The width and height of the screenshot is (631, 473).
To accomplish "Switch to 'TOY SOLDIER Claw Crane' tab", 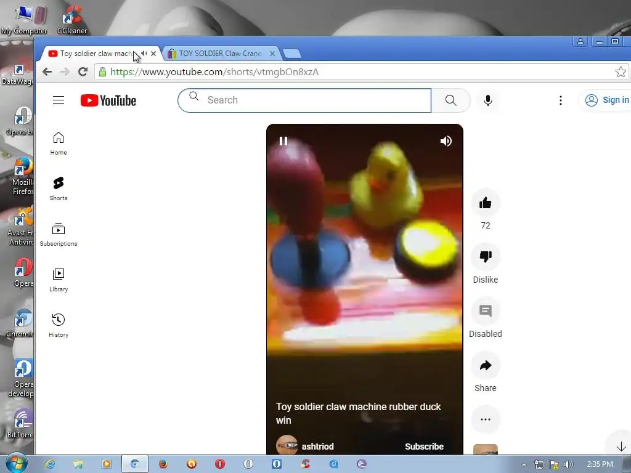I will pyautogui.click(x=220, y=54).
